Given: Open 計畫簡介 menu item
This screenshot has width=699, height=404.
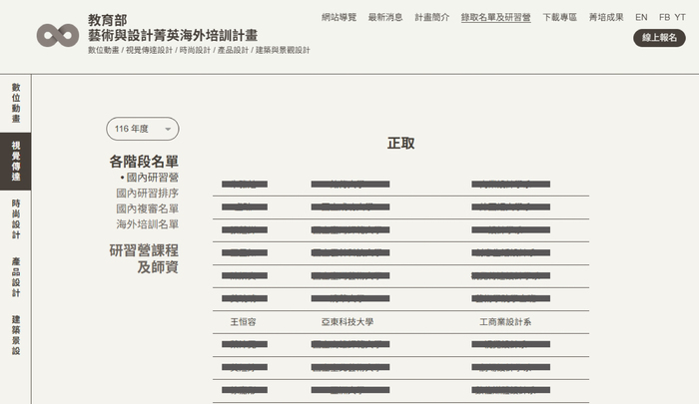Looking at the screenshot, I should point(432,17).
